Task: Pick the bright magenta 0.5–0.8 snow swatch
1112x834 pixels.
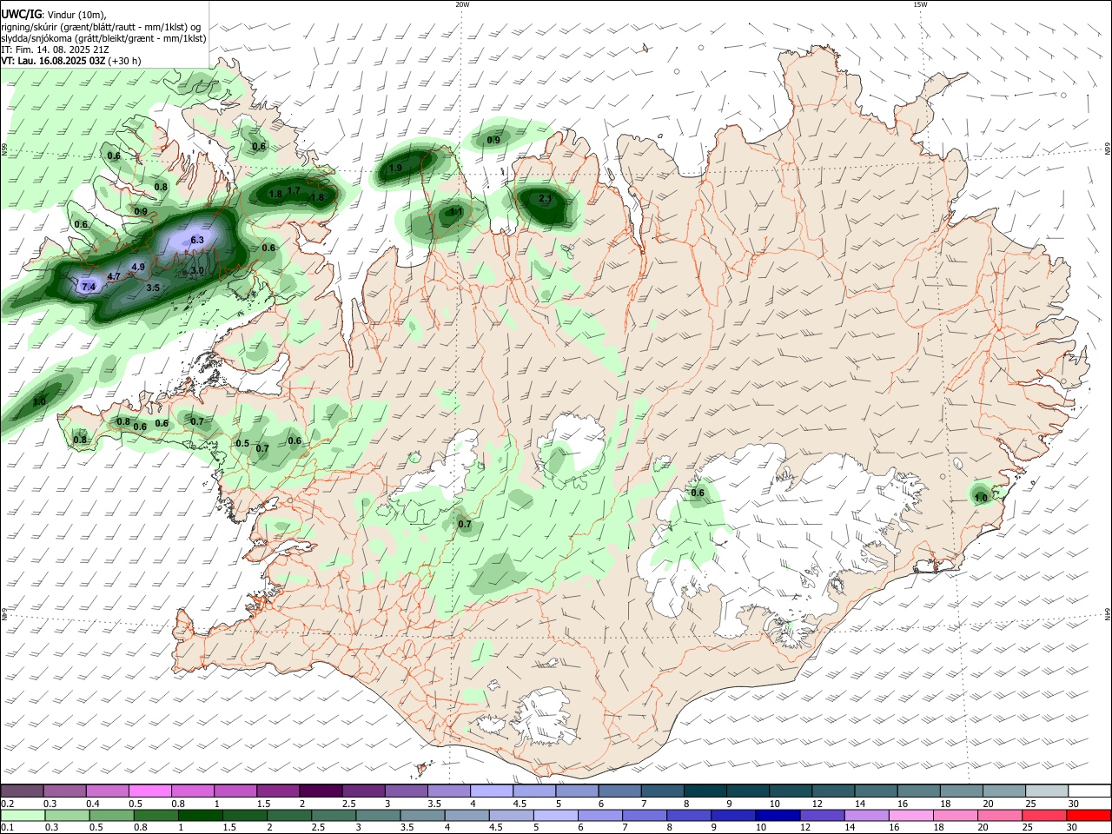Action: 150,791
